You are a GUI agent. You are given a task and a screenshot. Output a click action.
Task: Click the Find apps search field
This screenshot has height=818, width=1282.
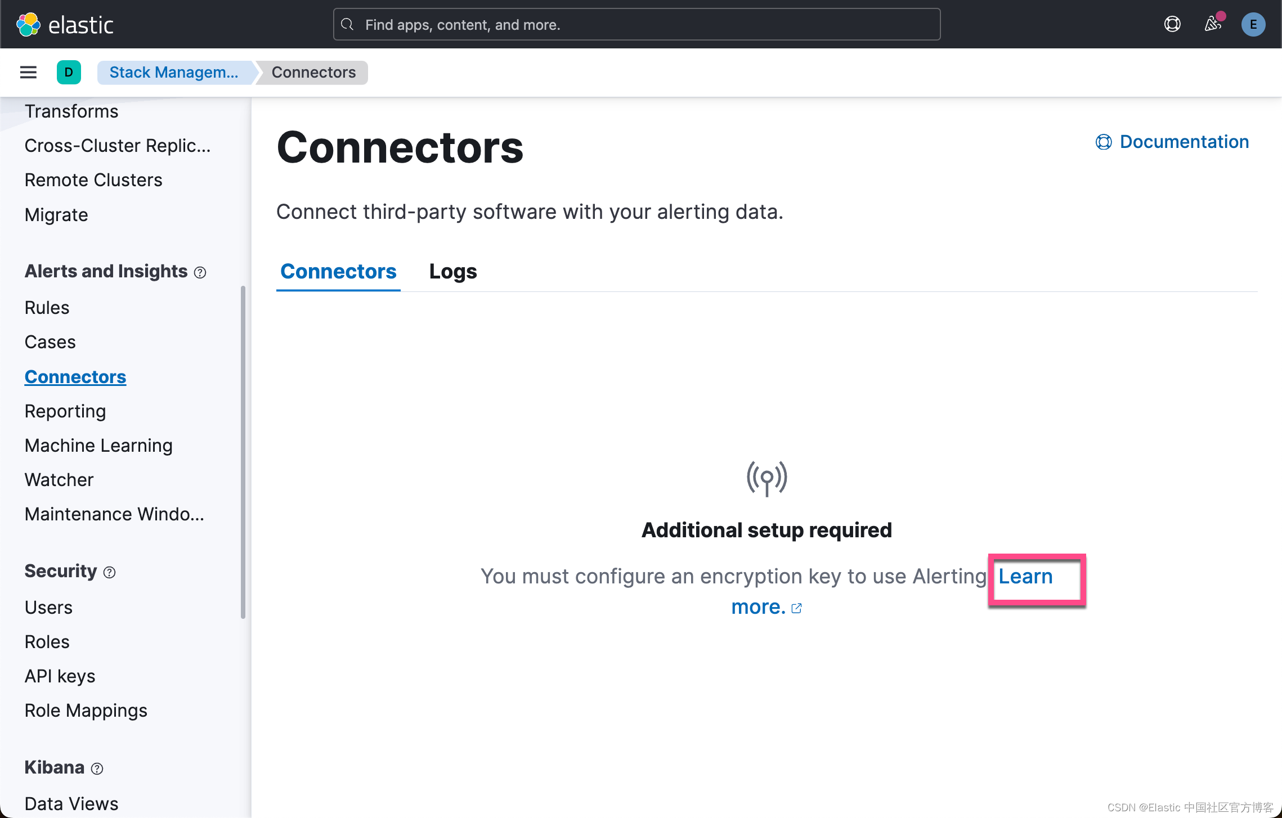[636, 24]
